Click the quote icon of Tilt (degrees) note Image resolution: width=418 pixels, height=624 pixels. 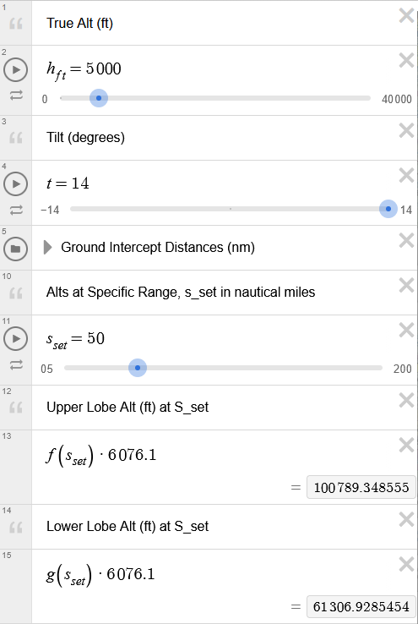coord(16,138)
